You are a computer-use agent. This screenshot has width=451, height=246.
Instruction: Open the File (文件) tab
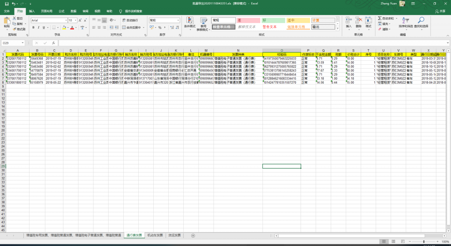coord(7,11)
